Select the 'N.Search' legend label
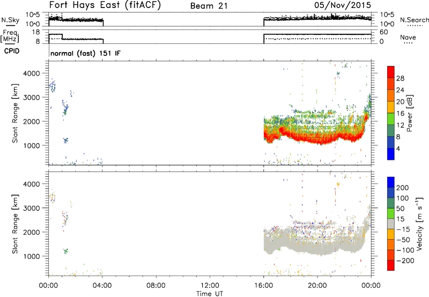429x297 pixels. pos(415,20)
